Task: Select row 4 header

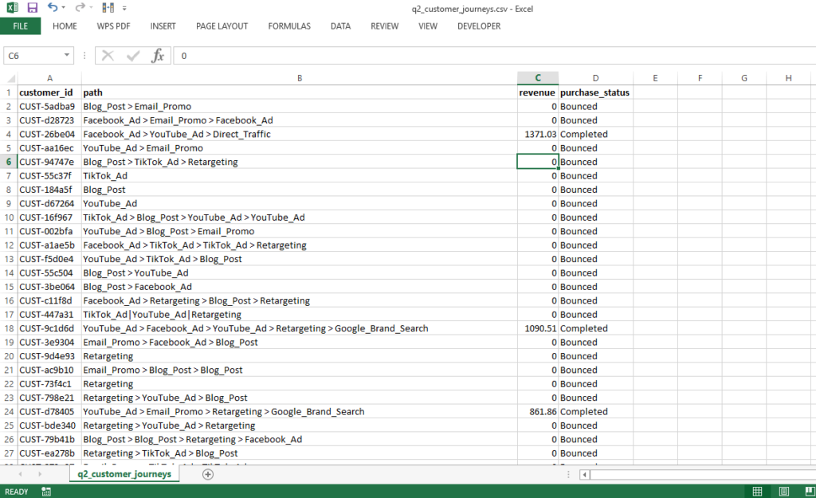Action: tap(8, 134)
